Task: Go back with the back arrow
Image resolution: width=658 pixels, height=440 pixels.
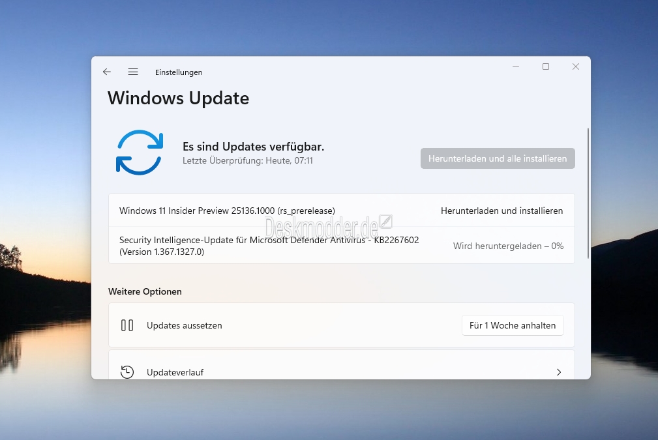Action: [106, 72]
